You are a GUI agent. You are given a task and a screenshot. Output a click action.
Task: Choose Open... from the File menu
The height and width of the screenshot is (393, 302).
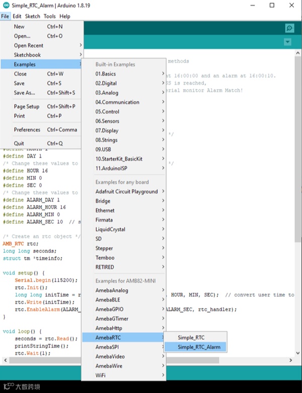(x=41, y=36)
